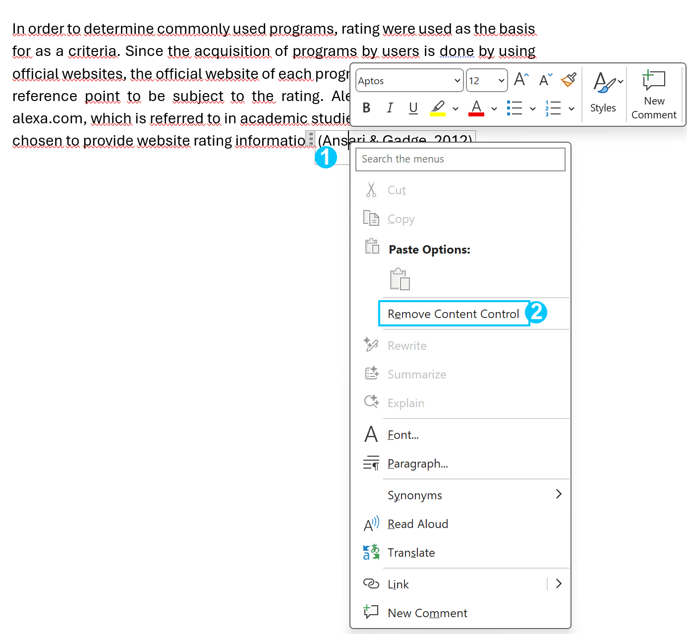Expand numbering library dropdown
Image resolution: width=687 pixels, height=634 pixels.
pyautogui.click(x=572, y=108)
